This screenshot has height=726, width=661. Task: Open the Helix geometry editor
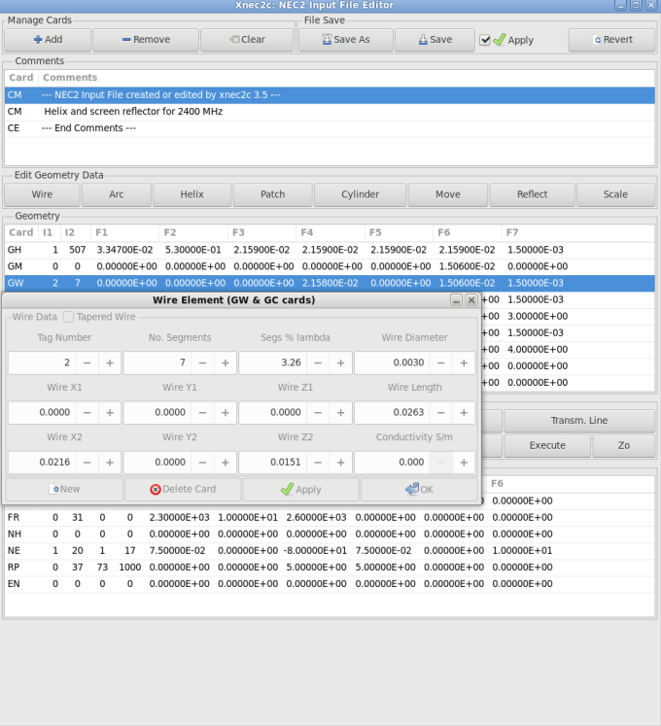[192, 194]
